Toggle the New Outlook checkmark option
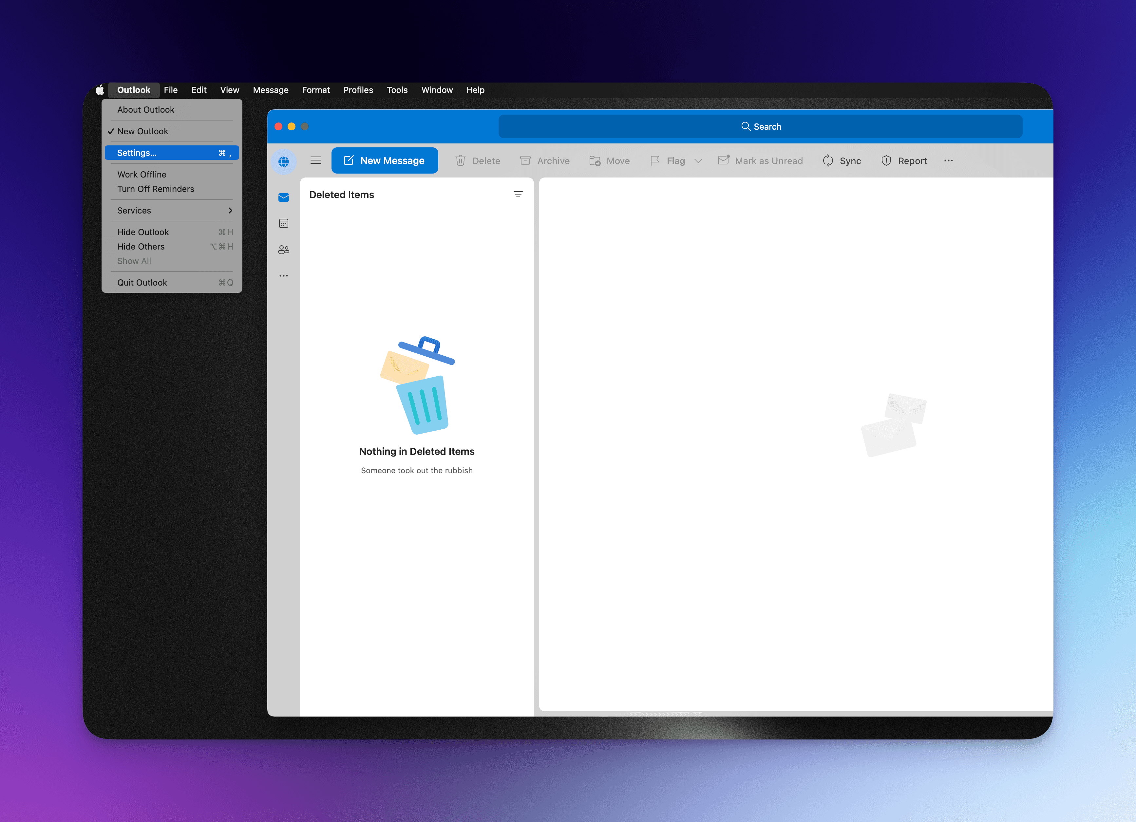This screenshot has height=822, width=1136. click(x=142, y=131)
